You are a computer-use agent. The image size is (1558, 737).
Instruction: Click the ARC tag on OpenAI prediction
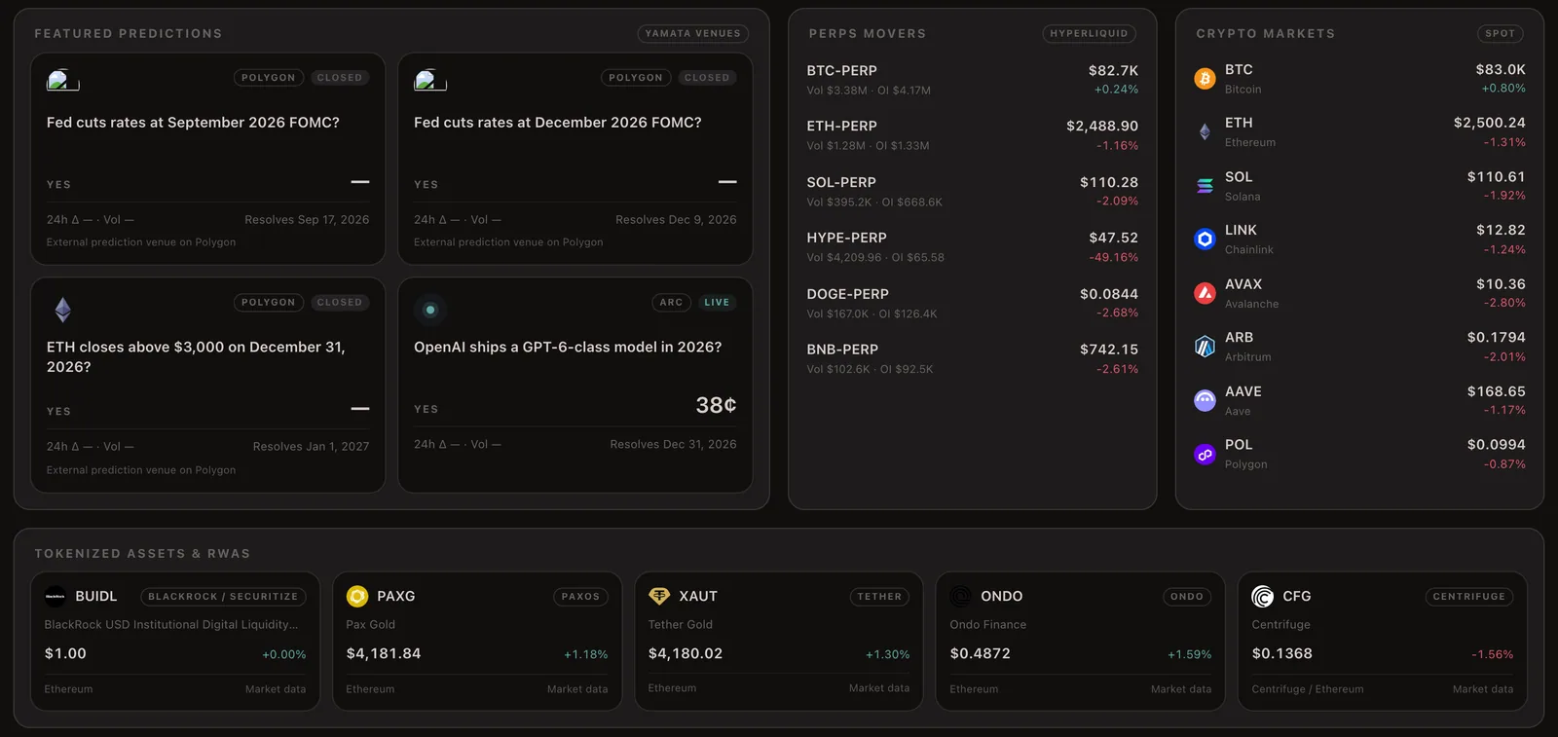coord(672,303)
